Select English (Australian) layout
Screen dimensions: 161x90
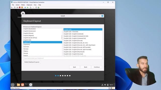coord(43,29)
